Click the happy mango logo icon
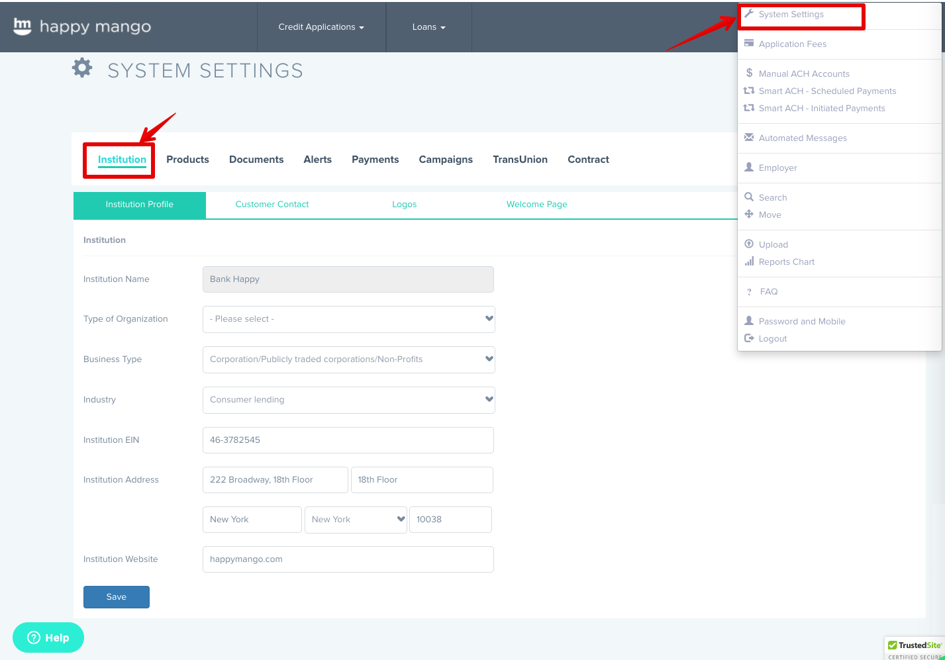 (23, 26)
